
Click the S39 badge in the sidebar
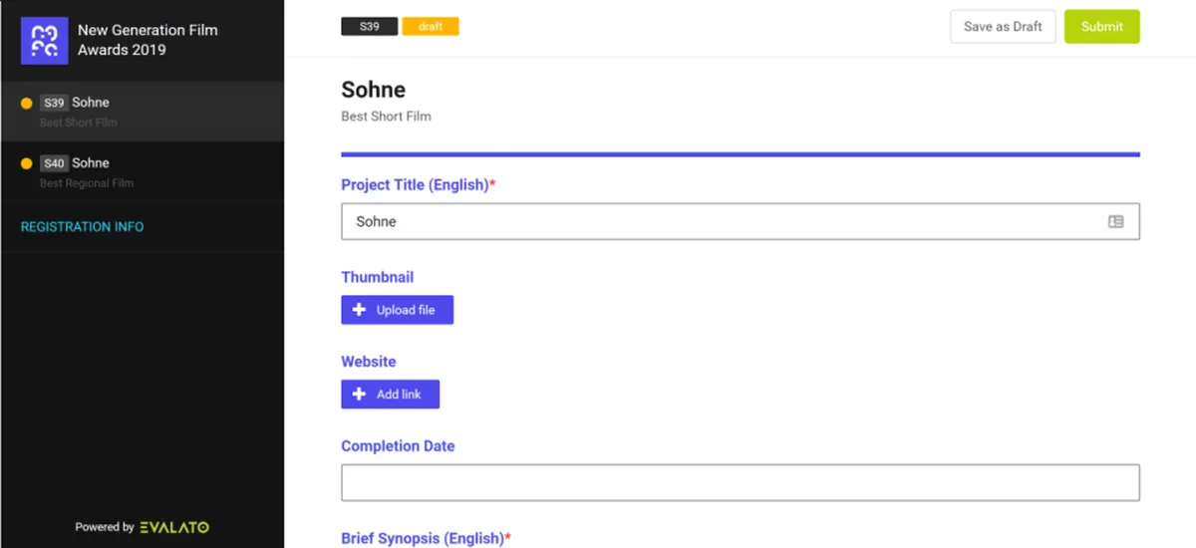[54, 103]
